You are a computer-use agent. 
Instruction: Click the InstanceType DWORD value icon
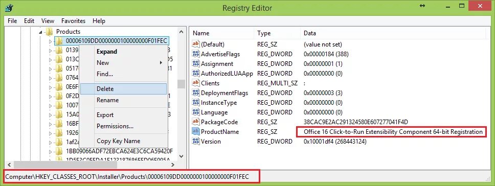click(x=196, y=103)
